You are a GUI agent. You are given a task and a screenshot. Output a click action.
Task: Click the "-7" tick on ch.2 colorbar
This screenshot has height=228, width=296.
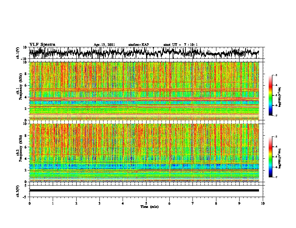[x=275, y=177]
